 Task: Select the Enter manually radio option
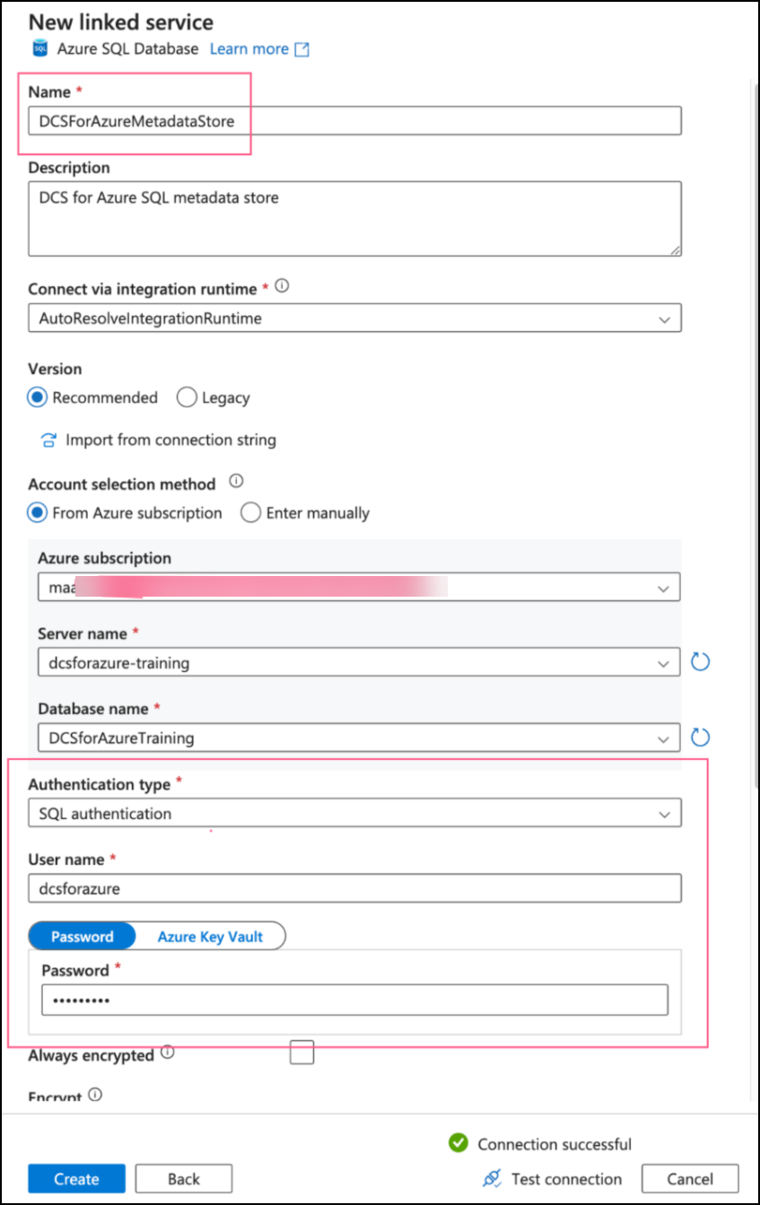pyautogui.click(x=251, y=513)
